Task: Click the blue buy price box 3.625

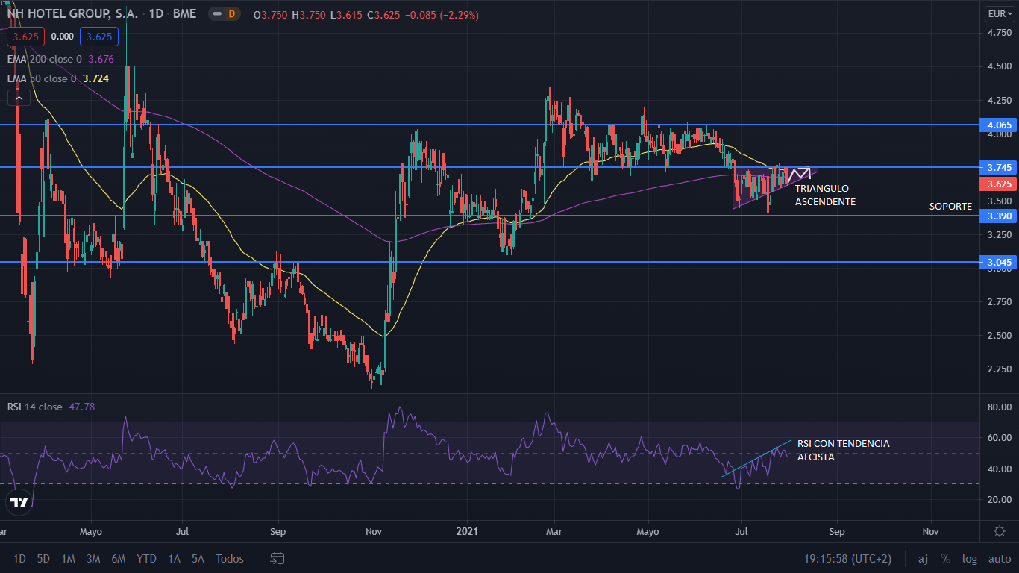Action: tap(99, 36)
